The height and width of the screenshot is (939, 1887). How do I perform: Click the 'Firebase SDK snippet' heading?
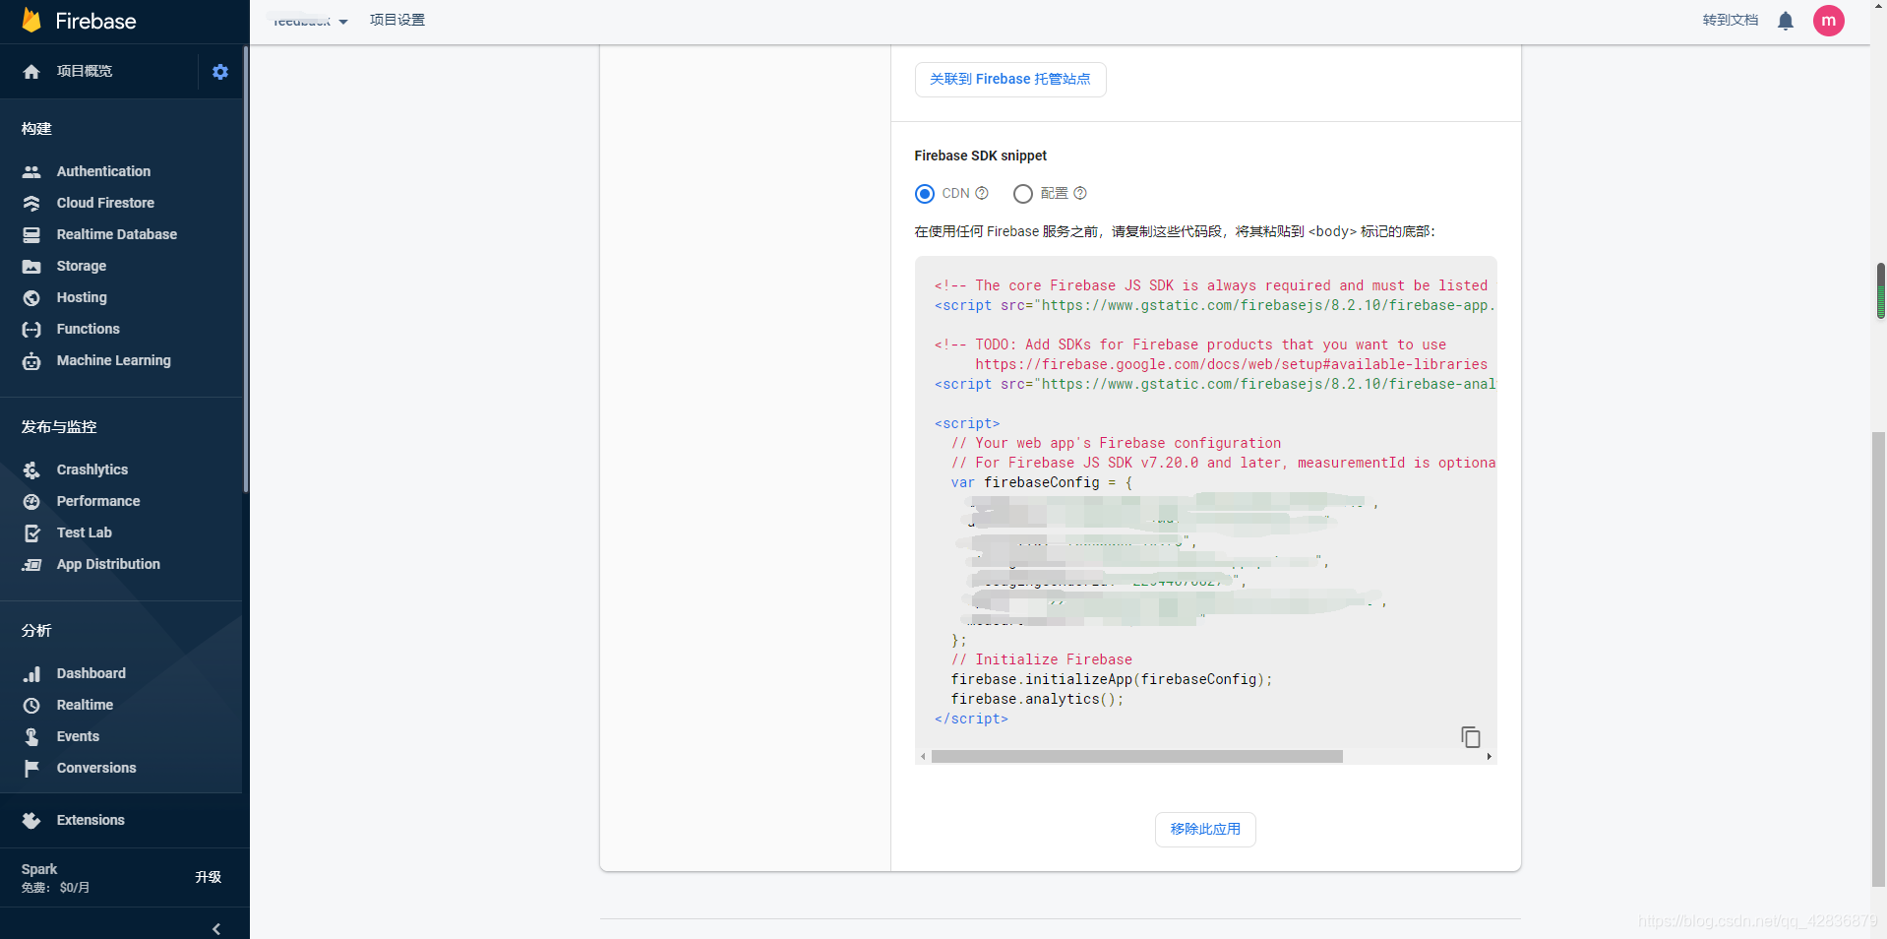980,156
